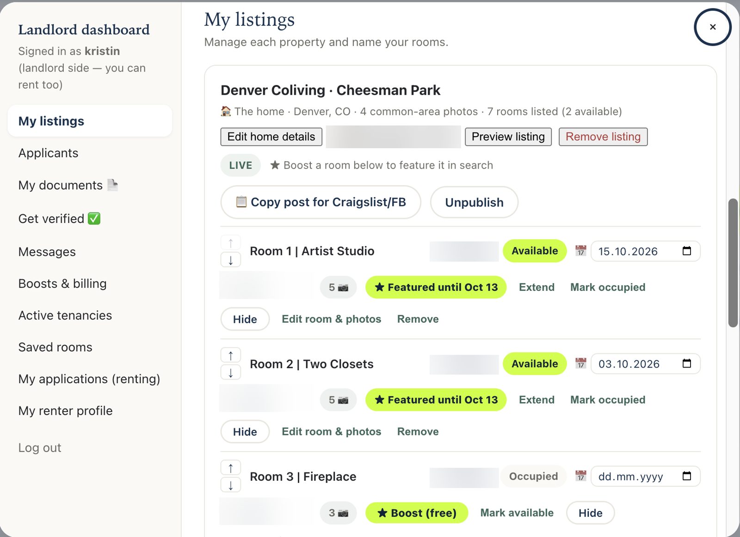Screen dimensions: 740x537
Task: Toggle Room 2 Available status pill
Action: tap(535, 364)
